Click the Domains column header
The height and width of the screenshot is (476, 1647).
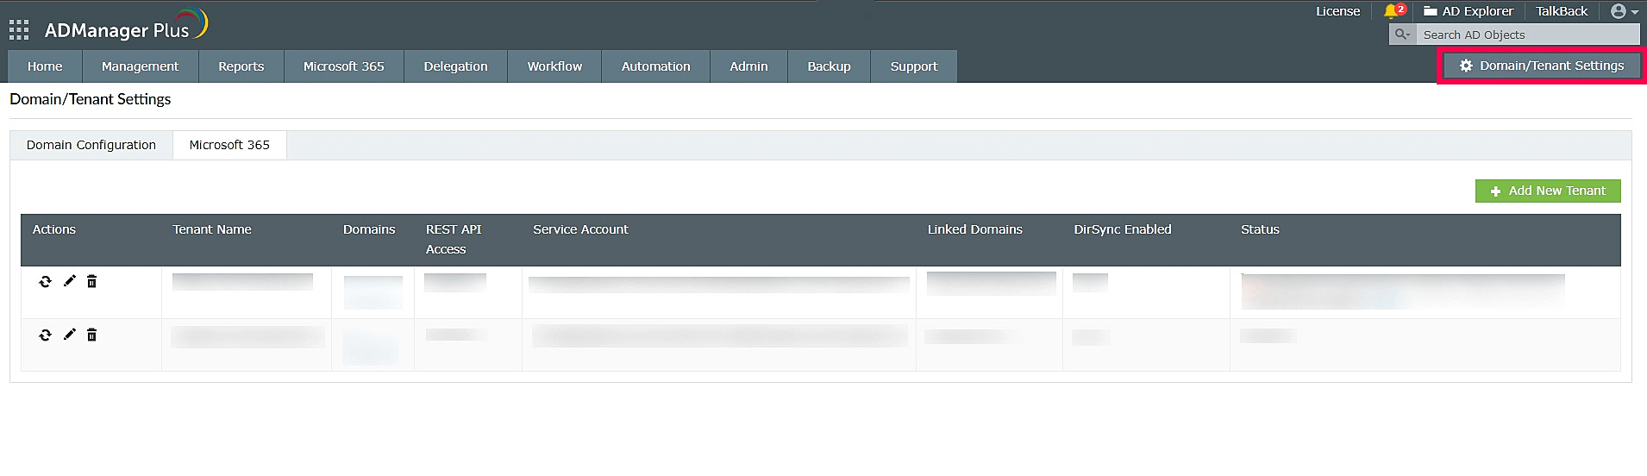pyautogui.click(x=369, y=229)
